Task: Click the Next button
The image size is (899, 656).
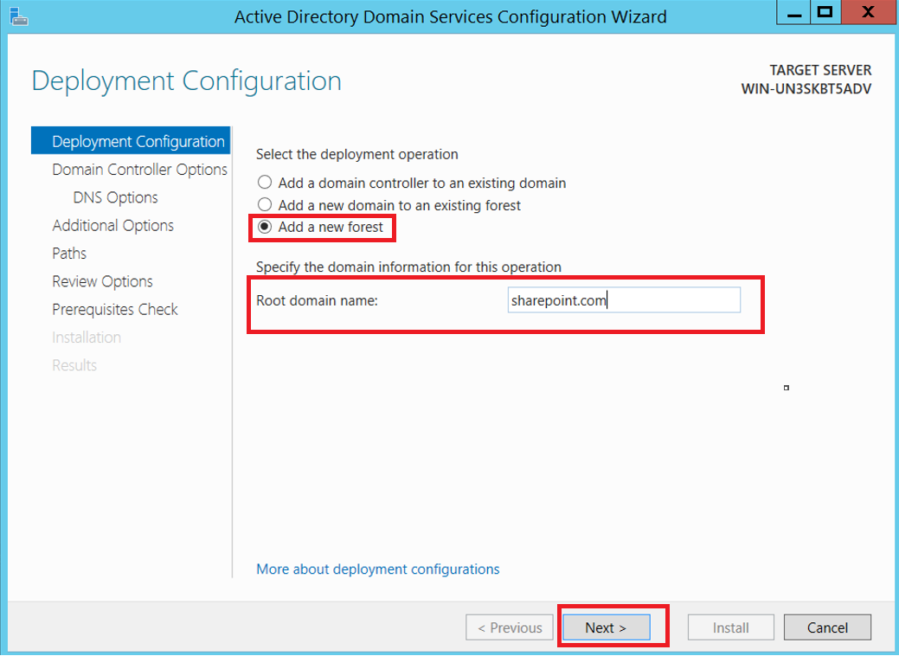Action: point(606,627)
